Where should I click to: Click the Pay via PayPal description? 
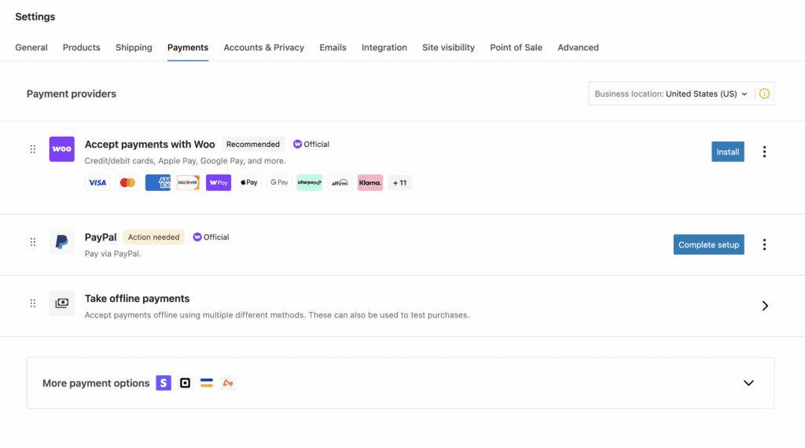point(113,254)
